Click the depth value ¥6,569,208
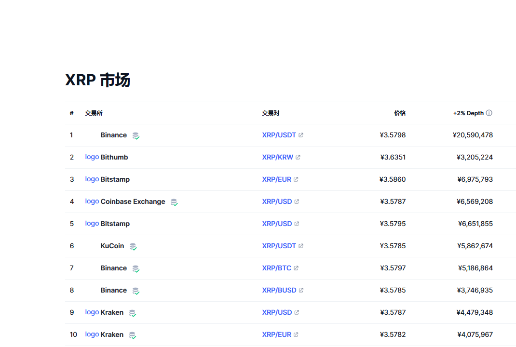Viewport: 516px width, 347px height. click(475, 201)
